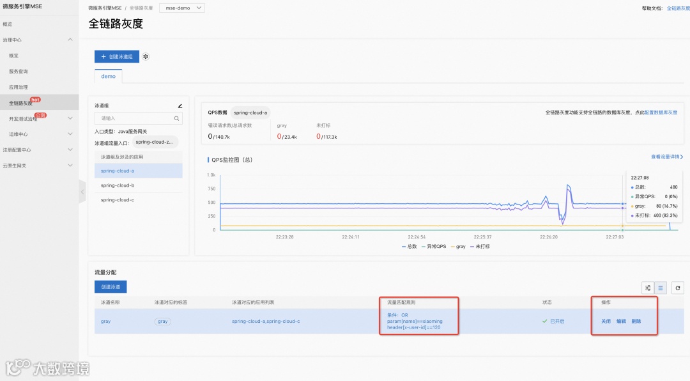690x381 pixels.
Task: Toggle 异常QPS series in chart legend
Action: (433, 247)
